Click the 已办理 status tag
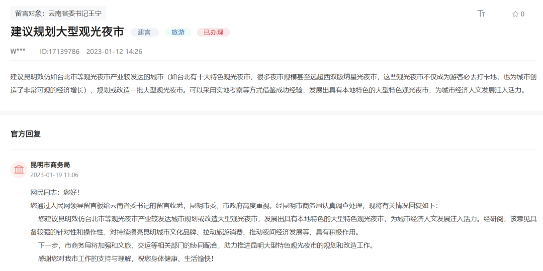The image size is (543, 271). (x=213, y=33)
